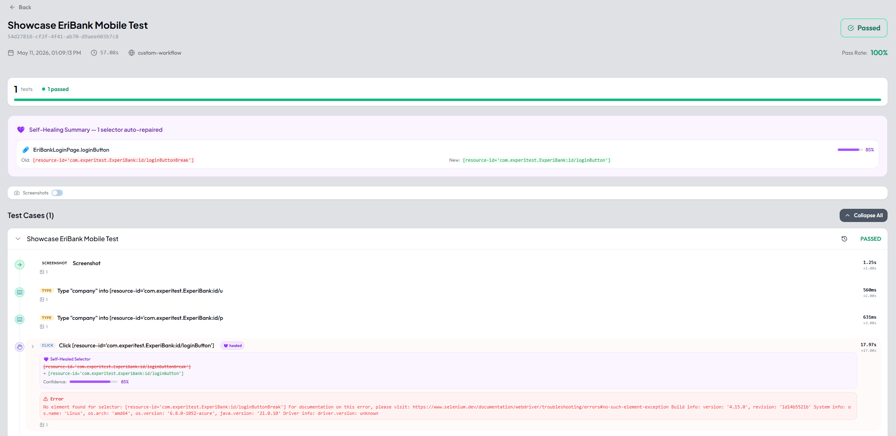Open image attachment under the ExperiBank:id/p step
This screenshot has height=436, width=896.
(44, 327)
